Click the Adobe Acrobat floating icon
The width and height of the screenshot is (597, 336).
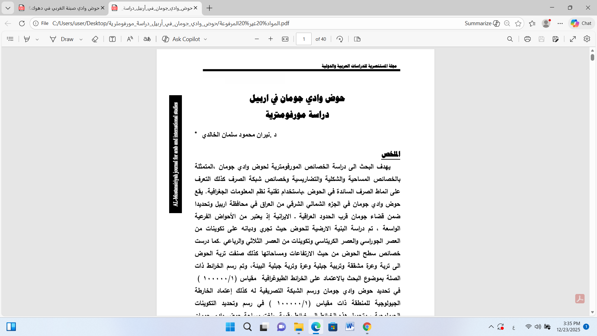(580, 299)
